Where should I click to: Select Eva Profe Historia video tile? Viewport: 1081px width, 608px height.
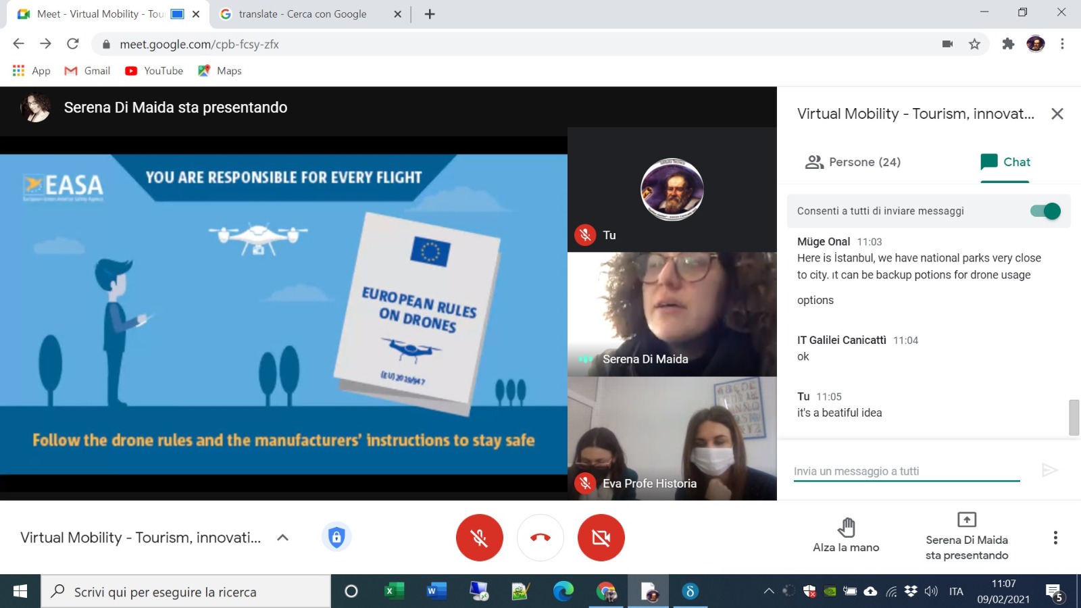(x=672, y=438)
